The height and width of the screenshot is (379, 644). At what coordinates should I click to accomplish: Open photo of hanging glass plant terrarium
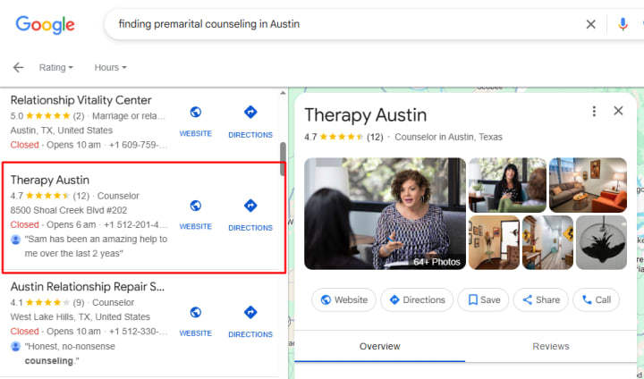tap(602, 242)
